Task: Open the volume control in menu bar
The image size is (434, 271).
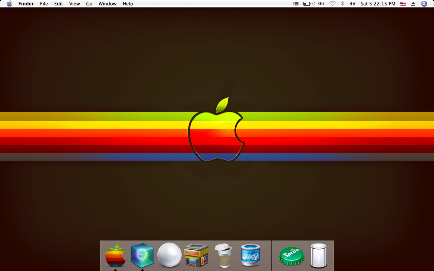Action: click(x=352, y=4)
